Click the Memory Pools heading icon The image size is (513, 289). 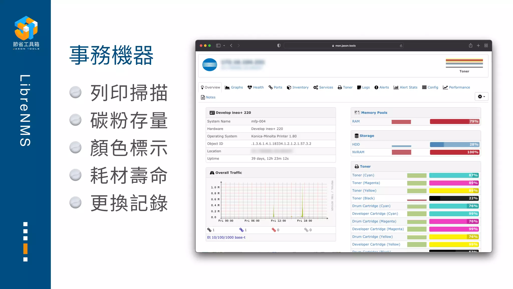tap(357, 113)
